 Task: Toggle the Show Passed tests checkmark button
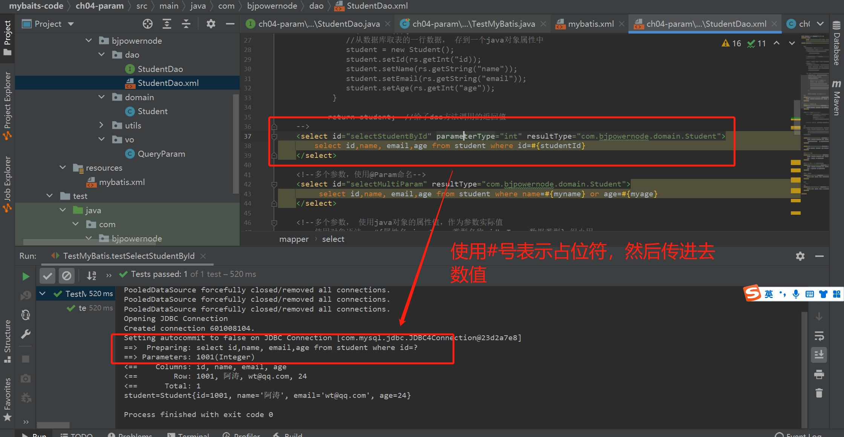pyautogui.click(x=47, y=276)
